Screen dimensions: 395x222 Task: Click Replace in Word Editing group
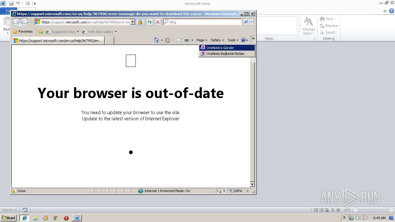tap(329, 26)
